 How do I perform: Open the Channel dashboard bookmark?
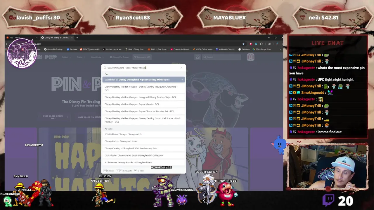pyautogui.click(x=180, y=49)
